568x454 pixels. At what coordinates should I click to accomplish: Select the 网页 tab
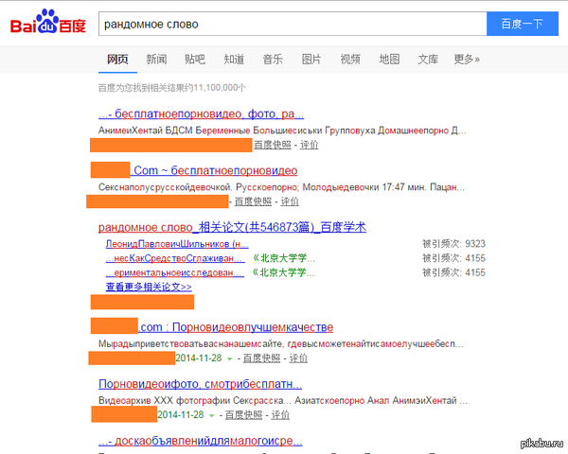pos(117,59)
